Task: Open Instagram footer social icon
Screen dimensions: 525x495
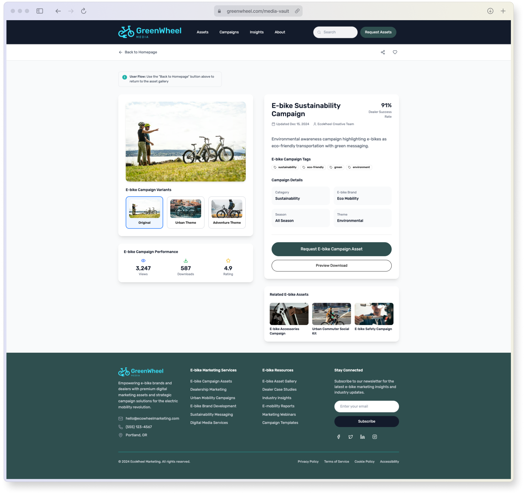Action: pyautogui.click(x=374, y=437)
